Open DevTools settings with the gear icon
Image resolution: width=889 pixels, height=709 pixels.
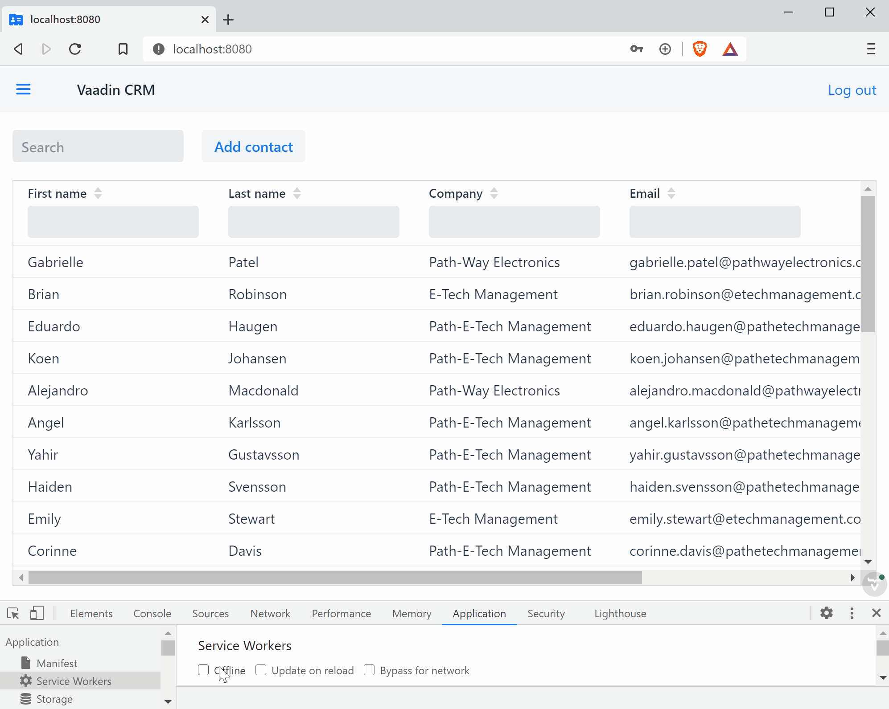(x=827, y=613)
